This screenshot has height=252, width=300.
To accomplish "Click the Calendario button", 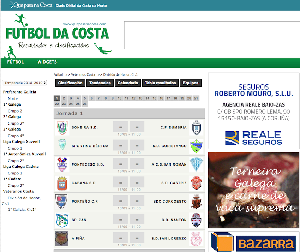I will (128, 83).
